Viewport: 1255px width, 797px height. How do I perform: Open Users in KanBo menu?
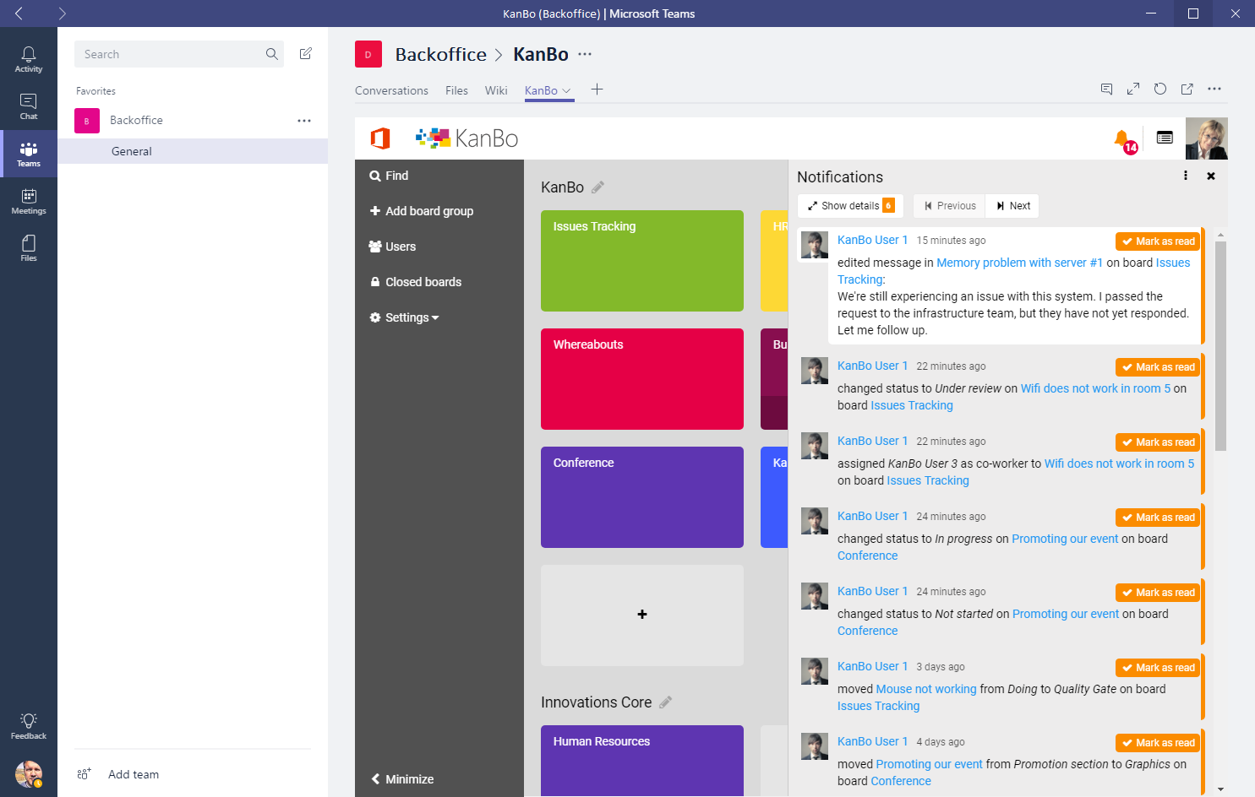392,247
